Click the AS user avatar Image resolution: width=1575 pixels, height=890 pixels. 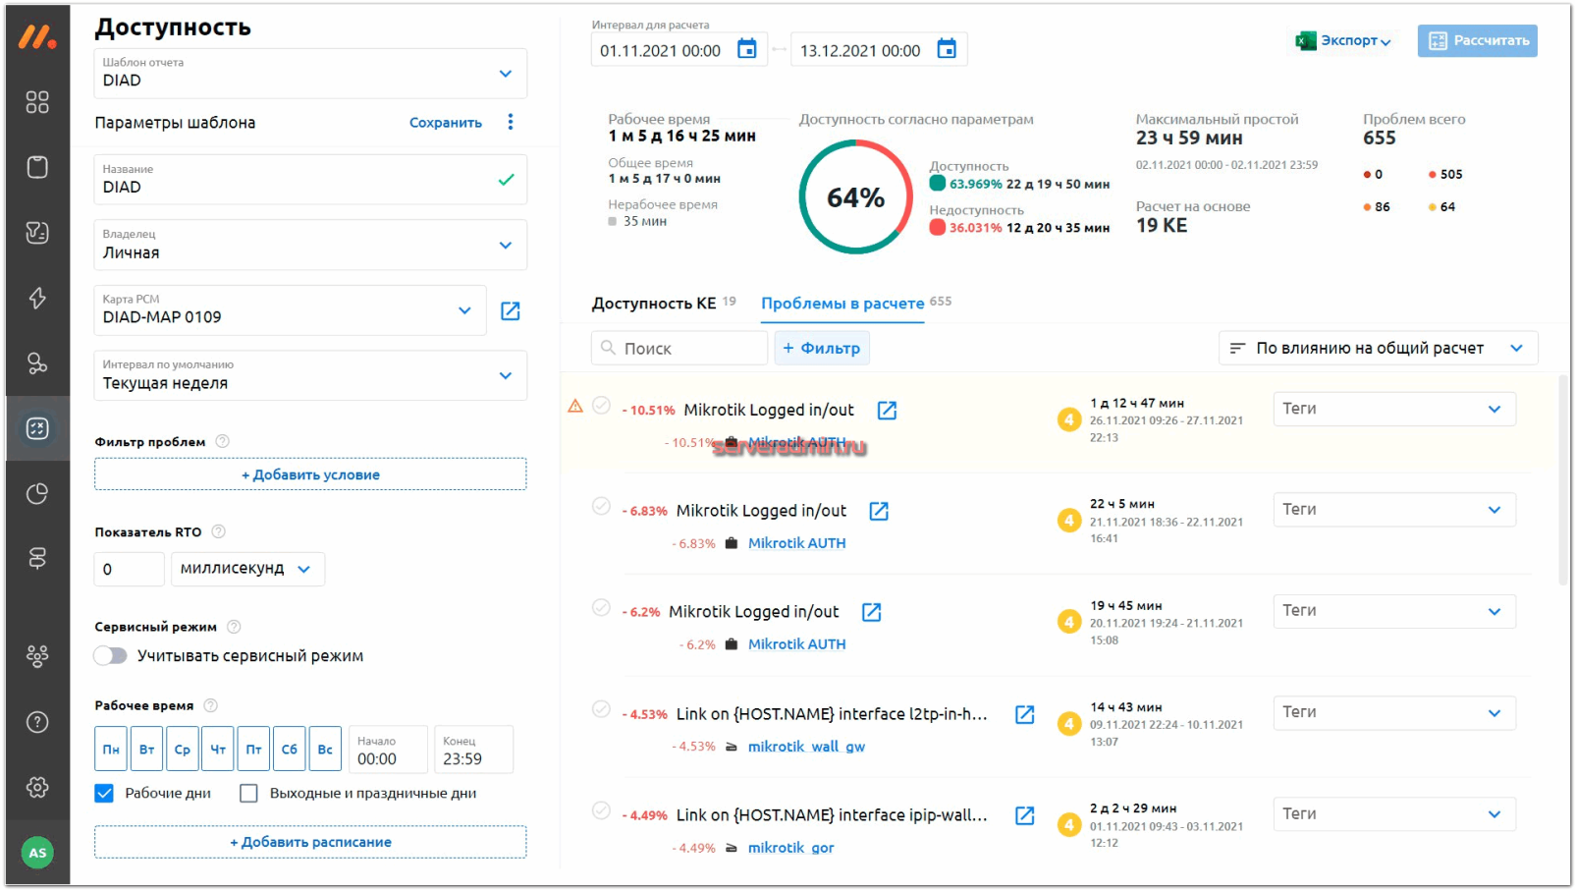point(37,853)
